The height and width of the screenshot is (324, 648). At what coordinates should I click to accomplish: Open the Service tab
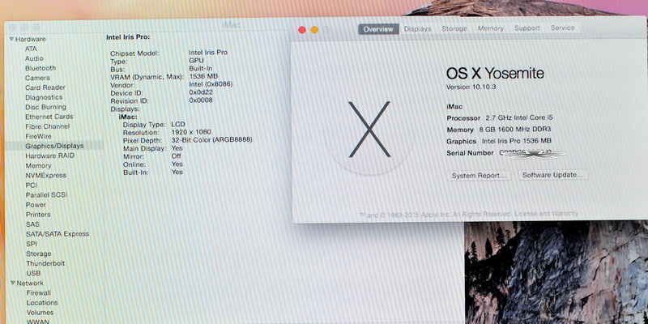pos(562,28)
